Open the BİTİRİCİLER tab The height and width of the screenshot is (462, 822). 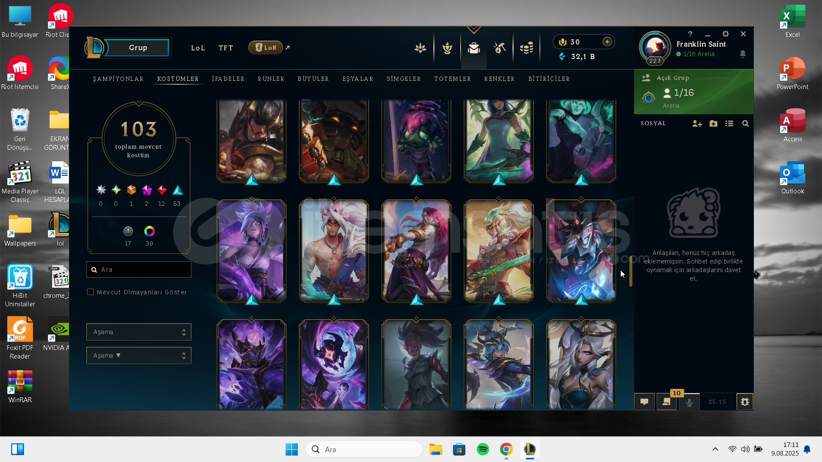coord(549,79)
